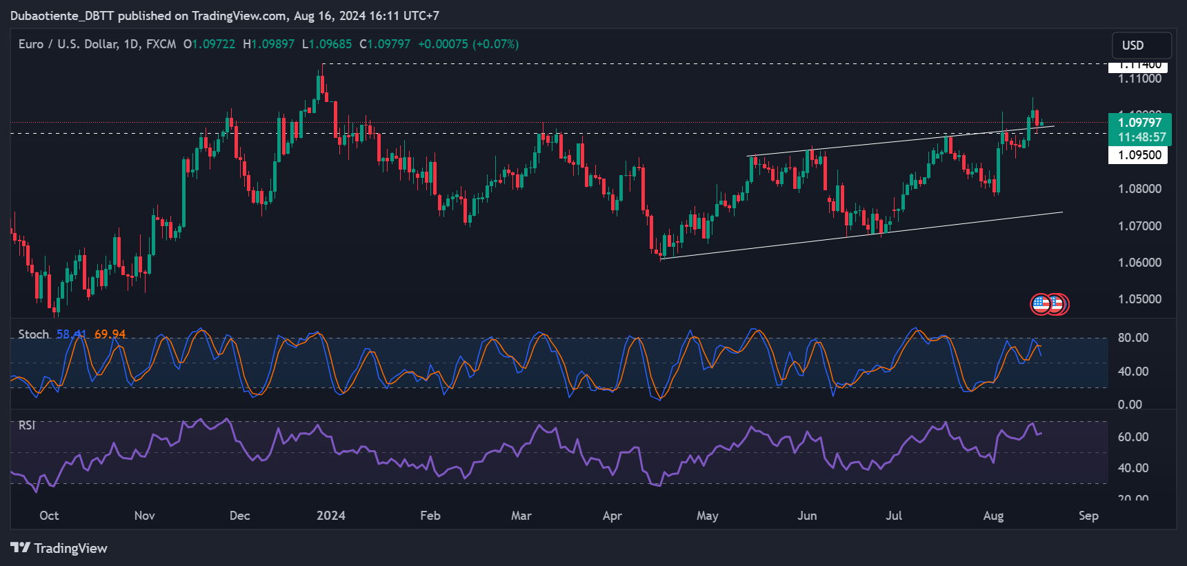Click the 1.07000 price axis label
The image size is (1187, 566).
pyautogui.click(x=1139, y=226)
